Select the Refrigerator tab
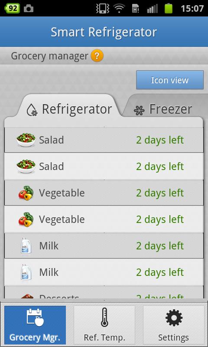This screenshot has height=347, width=208. coord(69,109)
